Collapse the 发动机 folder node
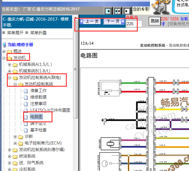 [4, 58]
